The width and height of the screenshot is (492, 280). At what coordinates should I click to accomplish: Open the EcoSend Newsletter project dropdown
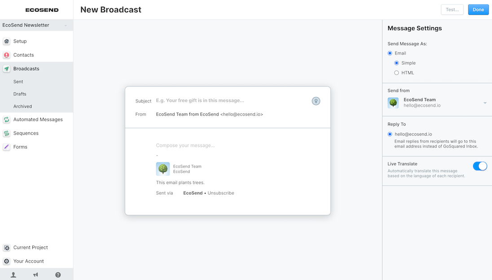pos(36,25)
